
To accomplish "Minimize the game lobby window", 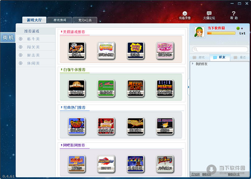I will [232, 3].
